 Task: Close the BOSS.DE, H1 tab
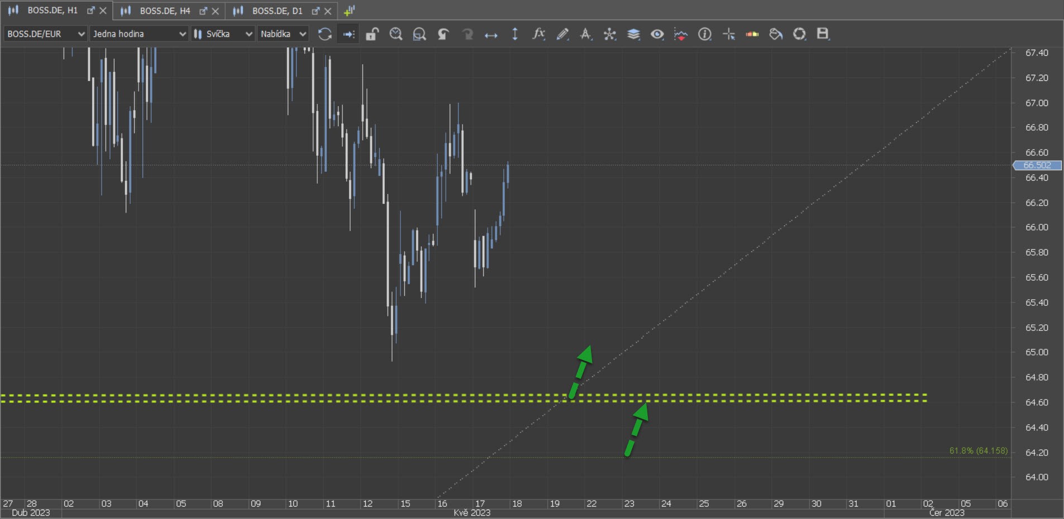pos(103,11)
